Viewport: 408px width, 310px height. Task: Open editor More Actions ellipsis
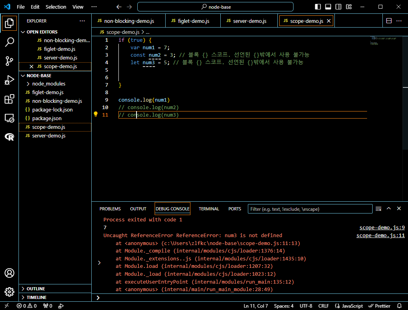coord(399,21)
